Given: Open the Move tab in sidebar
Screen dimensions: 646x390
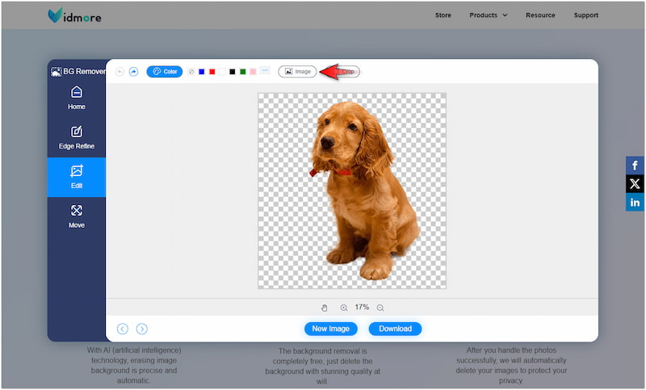Looking at the screenshot, I should click(77, 216).
